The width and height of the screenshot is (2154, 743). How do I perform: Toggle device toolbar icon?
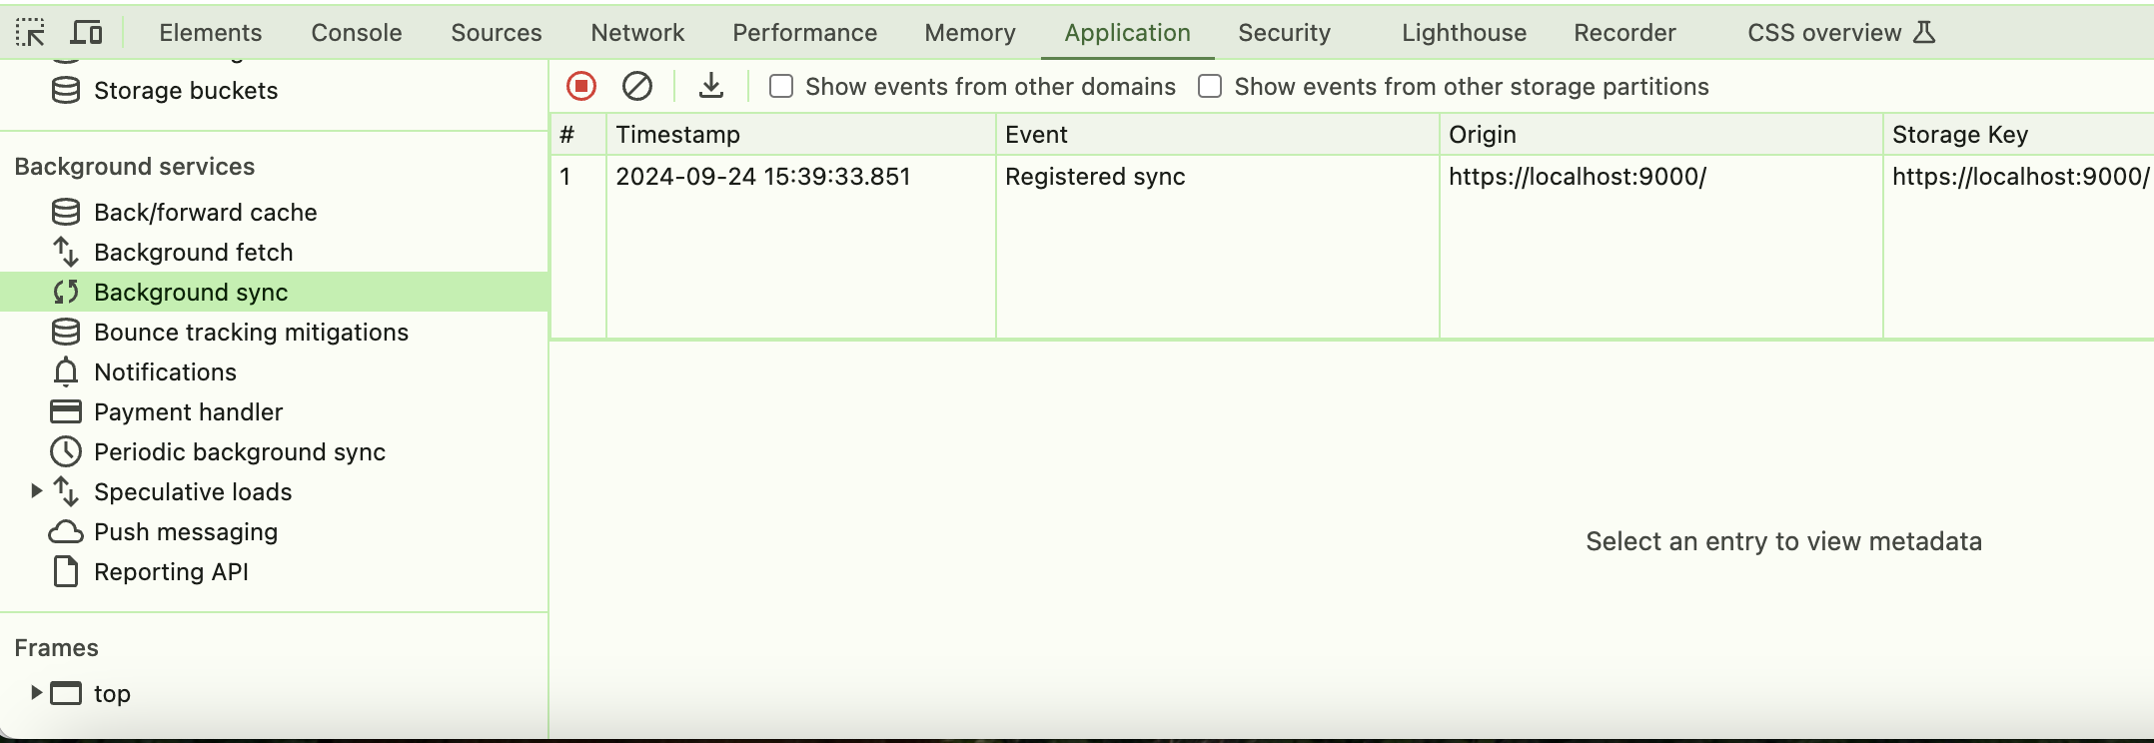87,33
